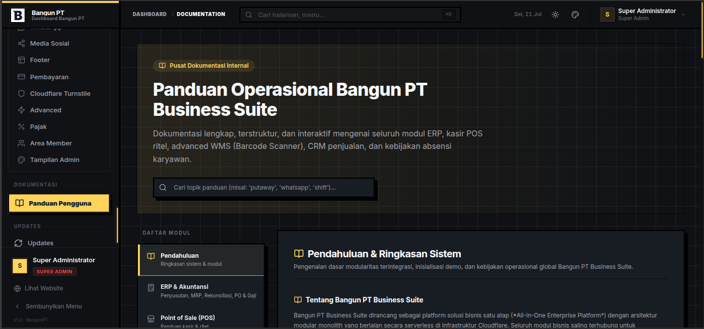Click the Panduan Pengguna sidebar item
This screenshot has width=704, height=329.
(x=59, y=203)
